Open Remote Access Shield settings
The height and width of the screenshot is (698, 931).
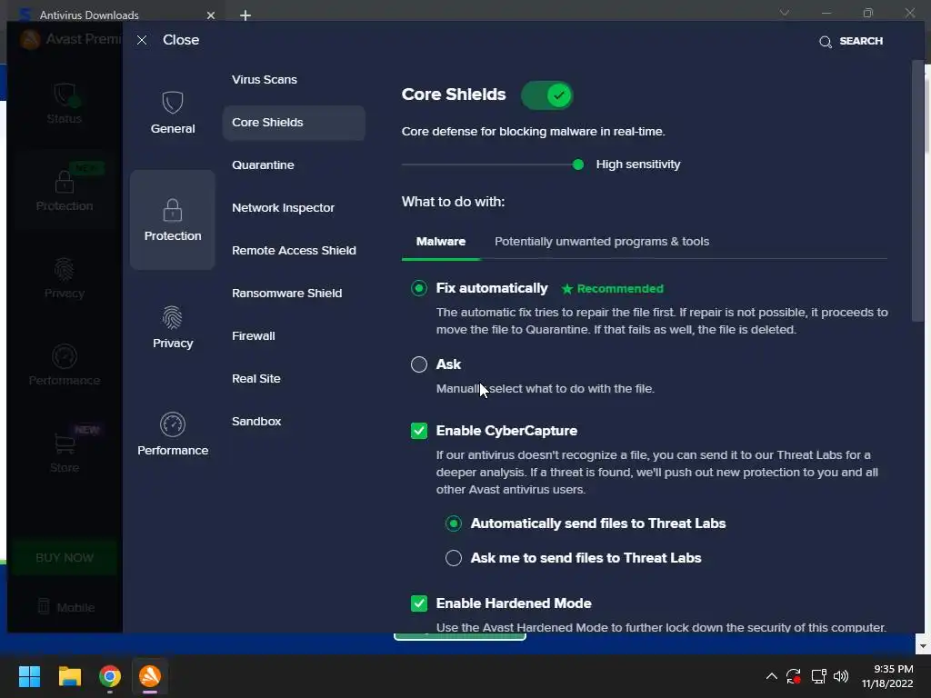pos(294,251)
